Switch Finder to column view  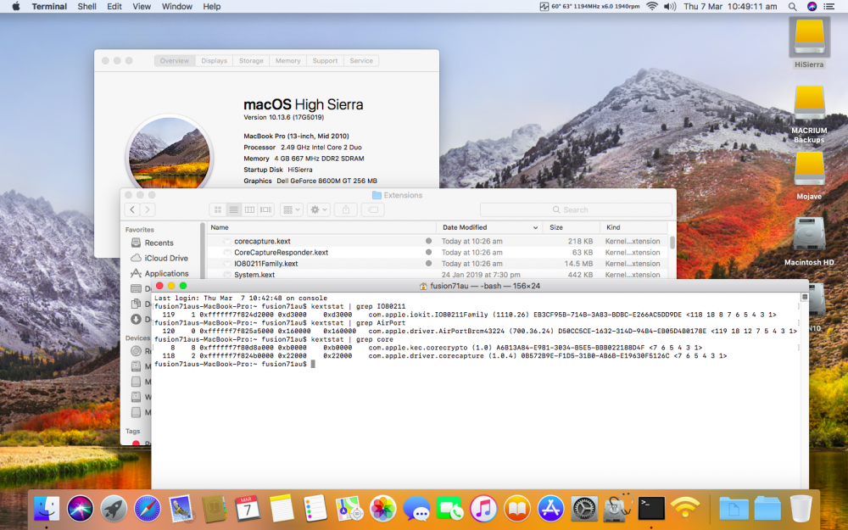(249, 209)
